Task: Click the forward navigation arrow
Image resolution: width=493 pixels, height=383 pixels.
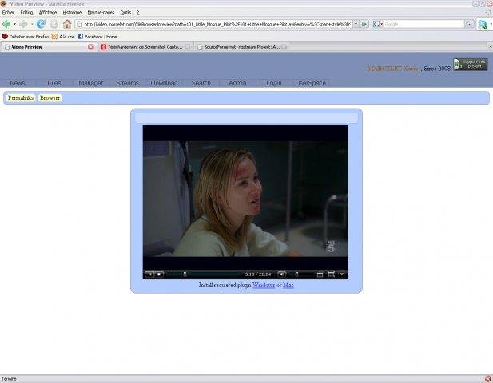Action: 23,24
